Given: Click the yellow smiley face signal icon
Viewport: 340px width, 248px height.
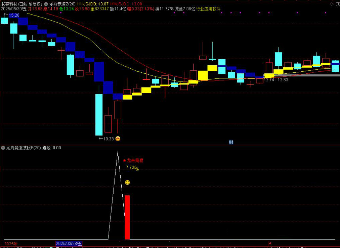Looking at the screenshot, I should (x=127, y=182).
